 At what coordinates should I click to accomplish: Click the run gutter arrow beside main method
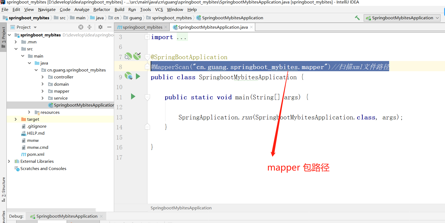coord(133,96)
